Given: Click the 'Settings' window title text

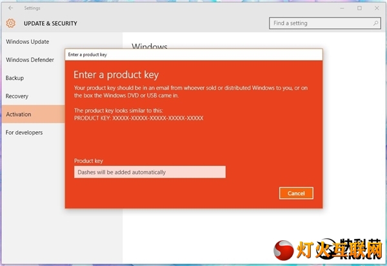Looking at the screenshot, I should coord(32,8).
